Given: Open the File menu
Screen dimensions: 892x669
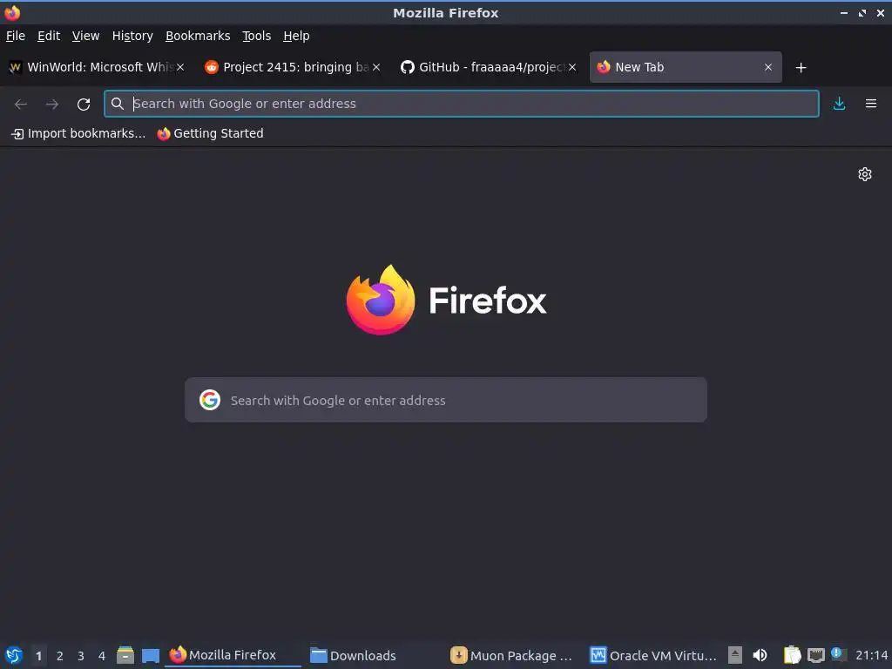Looking at the screenshot, I should [x=16, y=36].
